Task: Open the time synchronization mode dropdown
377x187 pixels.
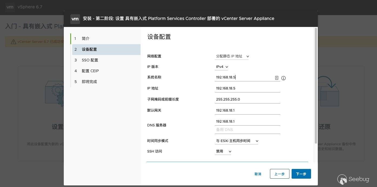Action: click(x=236, y=141)
